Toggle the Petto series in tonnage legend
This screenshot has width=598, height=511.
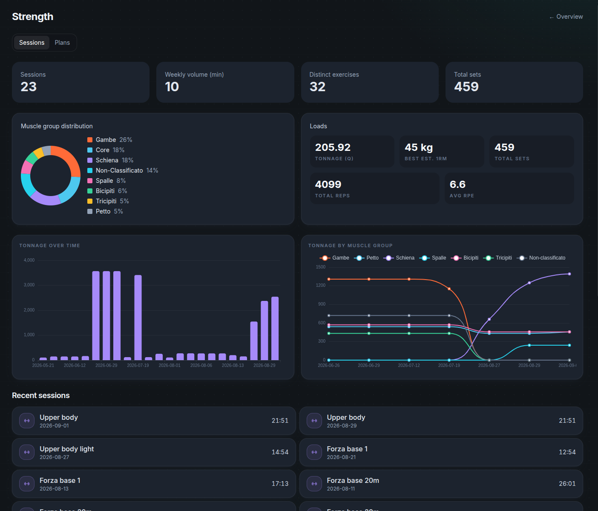click(x=366, y=258)
